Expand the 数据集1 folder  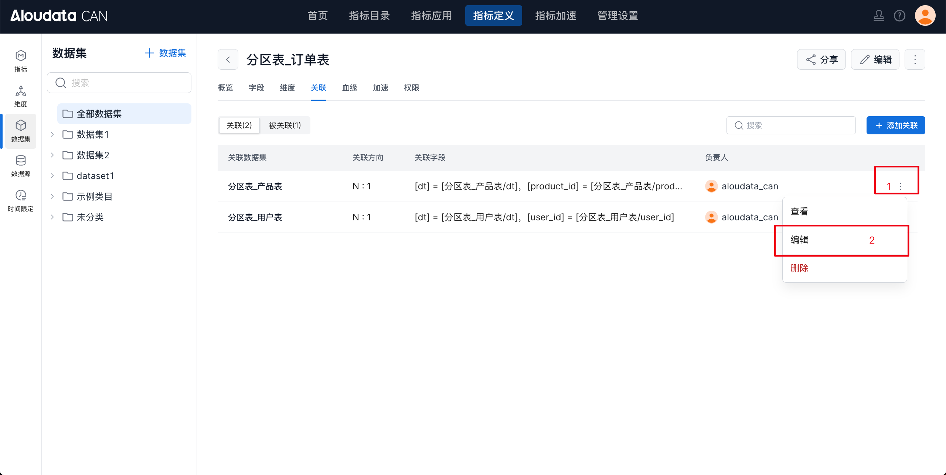[x=52, y=134]
